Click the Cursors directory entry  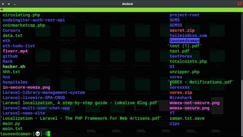click(x=11, y=30)
